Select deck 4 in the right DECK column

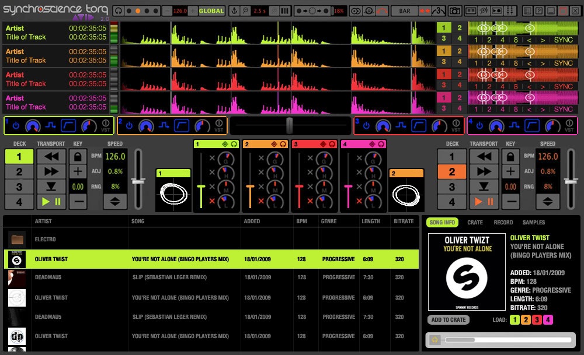[452, 202]
